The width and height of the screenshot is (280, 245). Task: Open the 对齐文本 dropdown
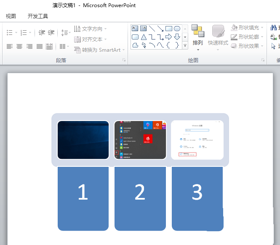[x=90, y=39]
